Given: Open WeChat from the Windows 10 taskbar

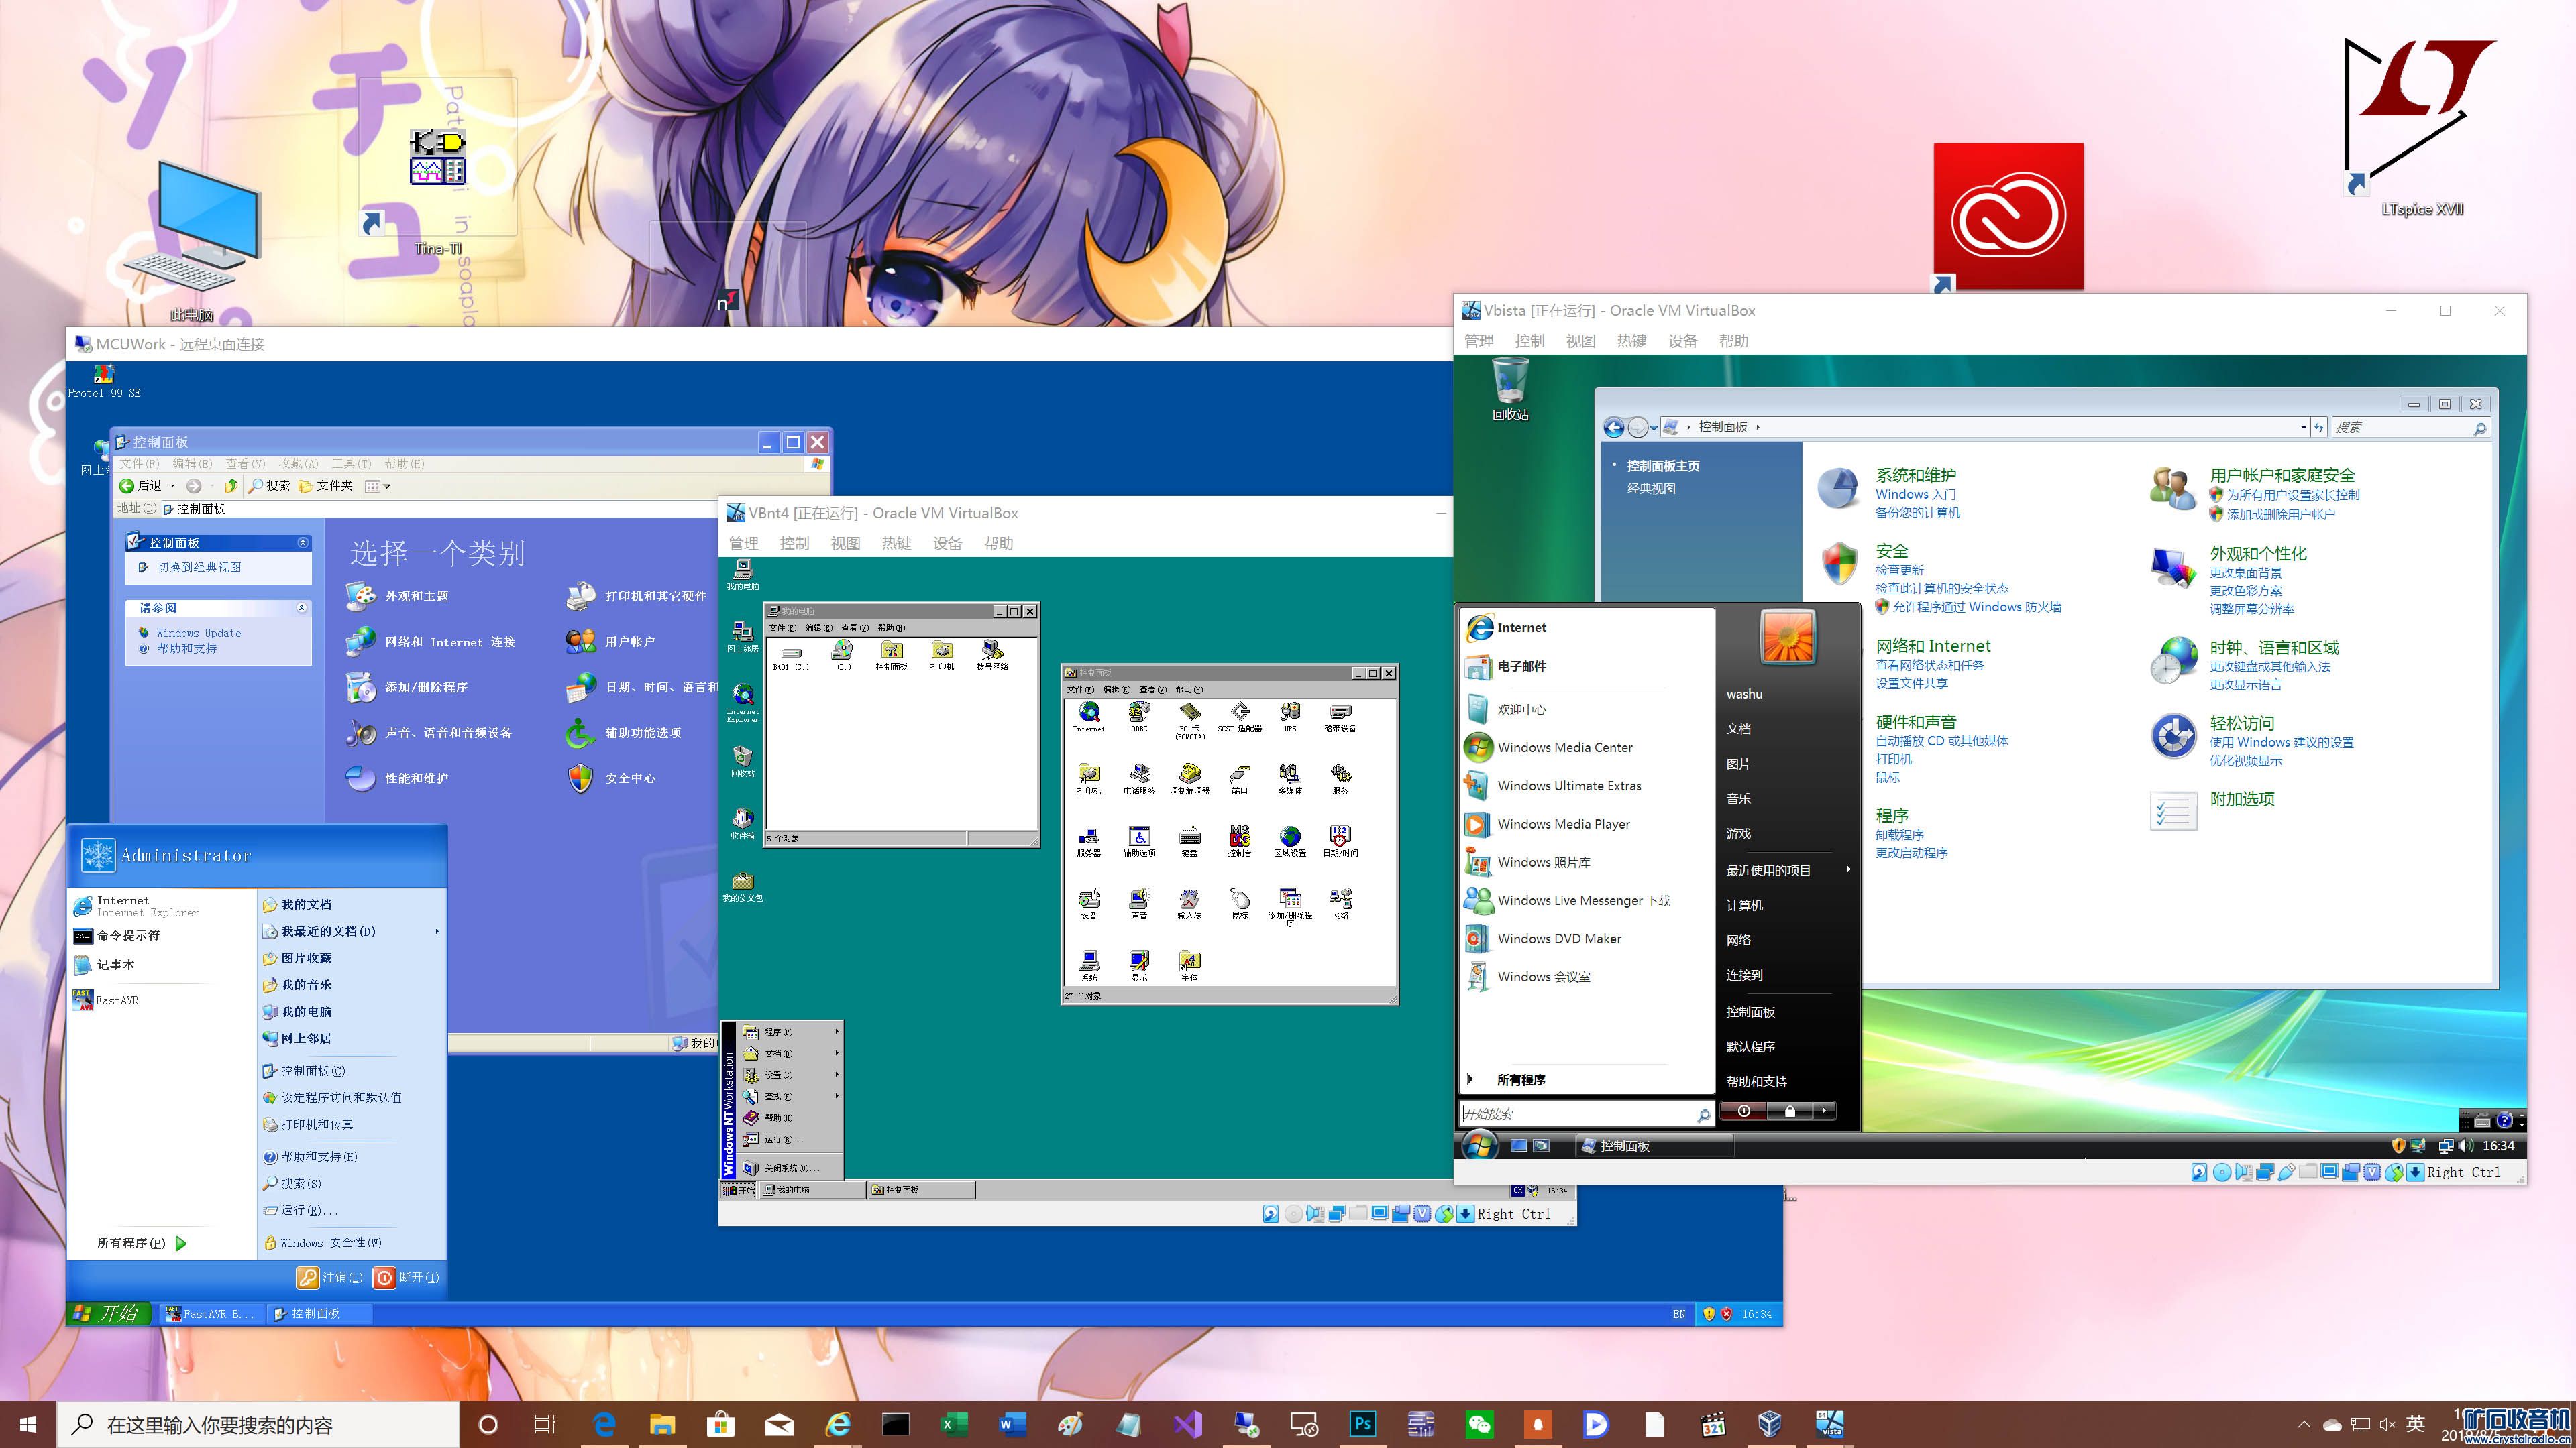Looking at the screenshot, I should click(1479, 1424).
